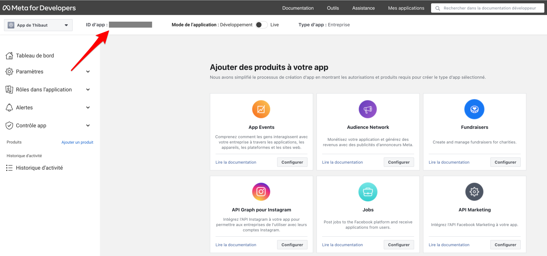Open the Assistance menu
The height and width of the screenshot is (256, 547).
(364, 8)
